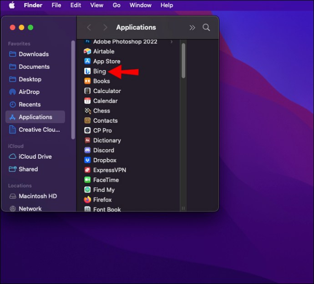Screen dimensions: 314x284
Task: Go forward with the right chevron button
Action: click(x=105, y=27)
